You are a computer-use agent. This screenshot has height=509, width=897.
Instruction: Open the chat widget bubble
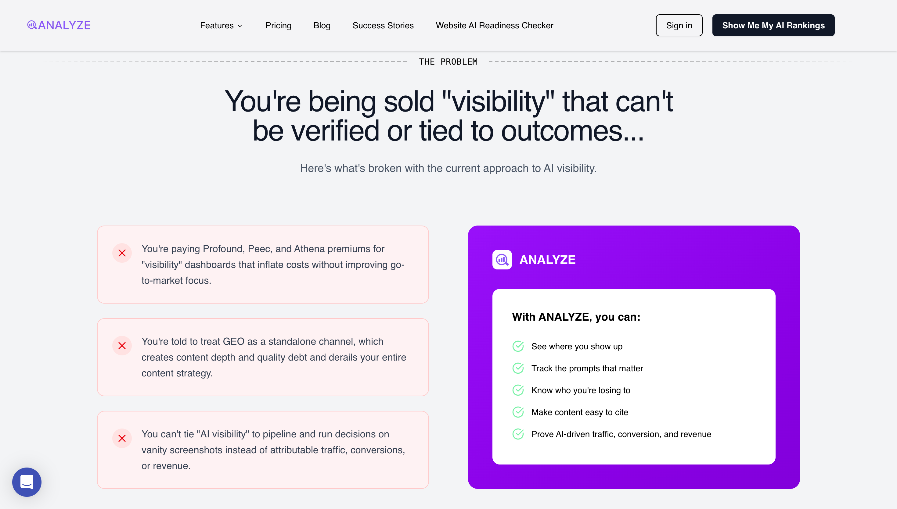tap(27, 482)
